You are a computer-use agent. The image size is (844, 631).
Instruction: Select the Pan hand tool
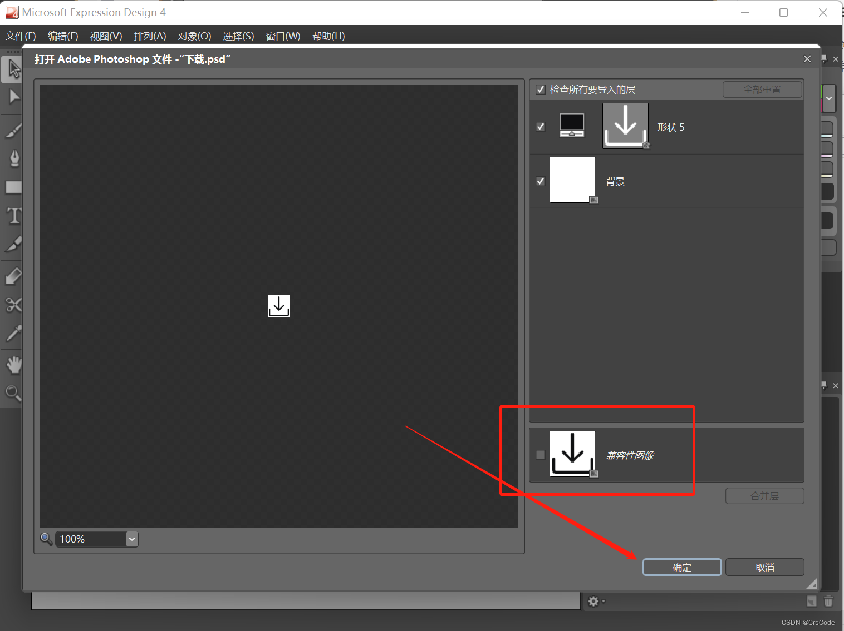tap(13, 365)
